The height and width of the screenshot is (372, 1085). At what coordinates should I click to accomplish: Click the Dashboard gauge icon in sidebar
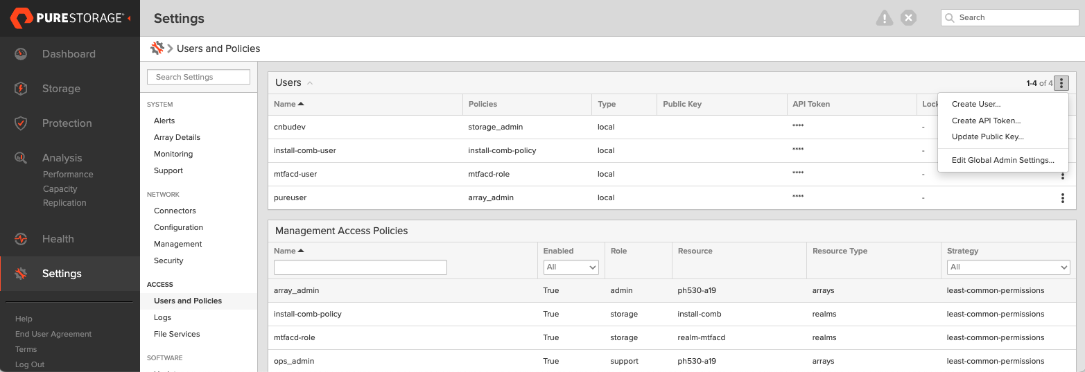tap(21, 54)
